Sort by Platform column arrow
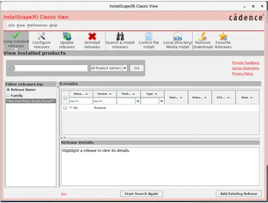Screen dimensions: 268x203 (134, 94)
